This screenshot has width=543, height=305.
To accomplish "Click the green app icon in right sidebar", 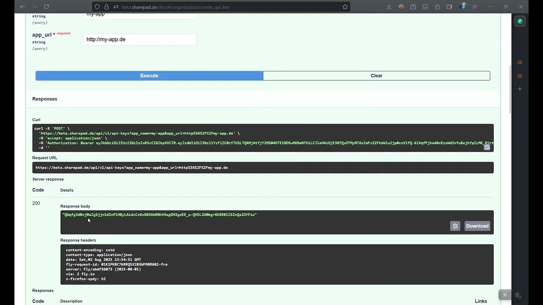I will (x=520, y=21).
